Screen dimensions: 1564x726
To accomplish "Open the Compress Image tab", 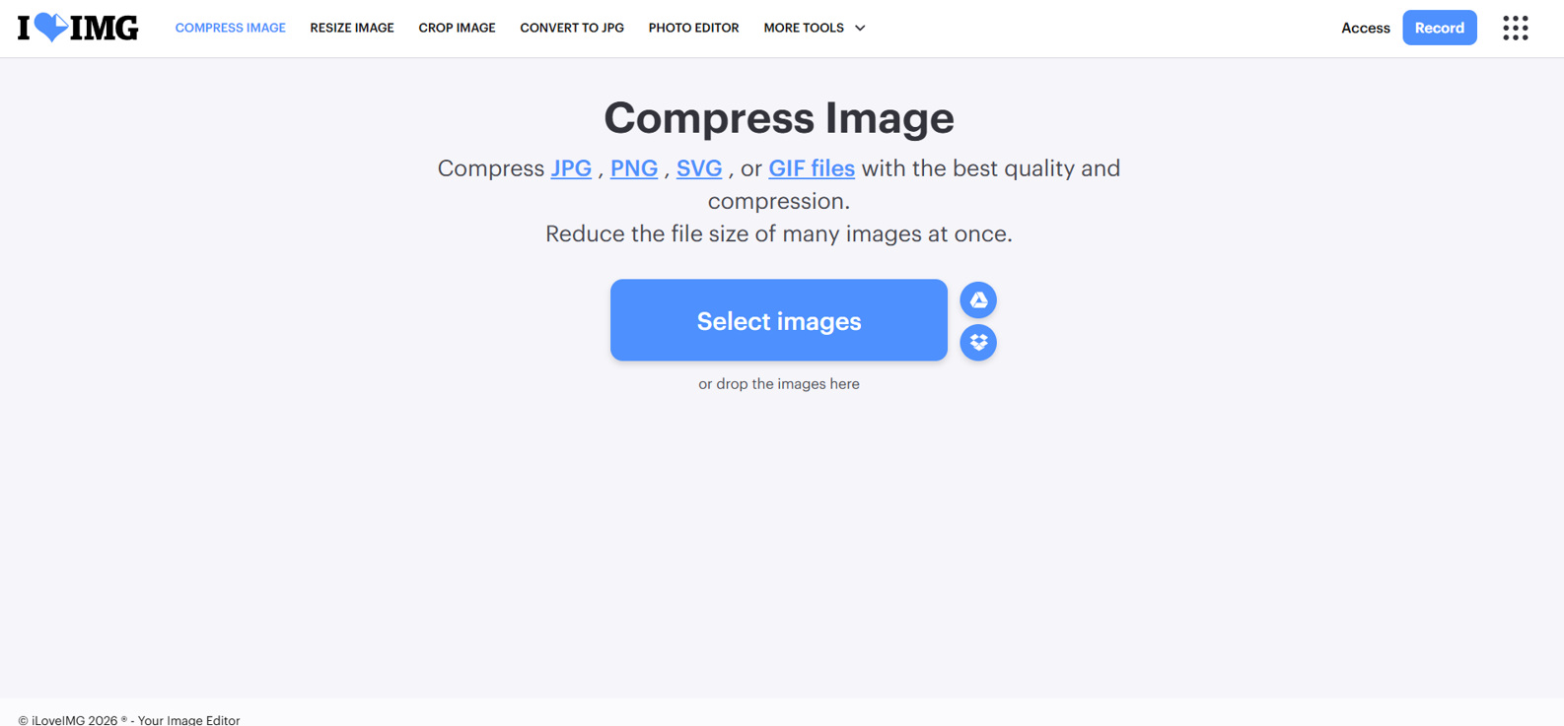I will click(230, 28).
